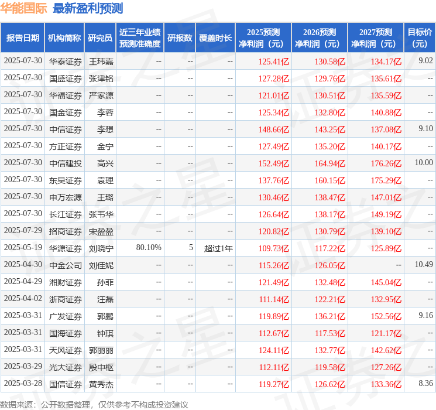
Task: Select the 2025预测净利润 column header
Action: pyautogui.click(x=263, y=38)
